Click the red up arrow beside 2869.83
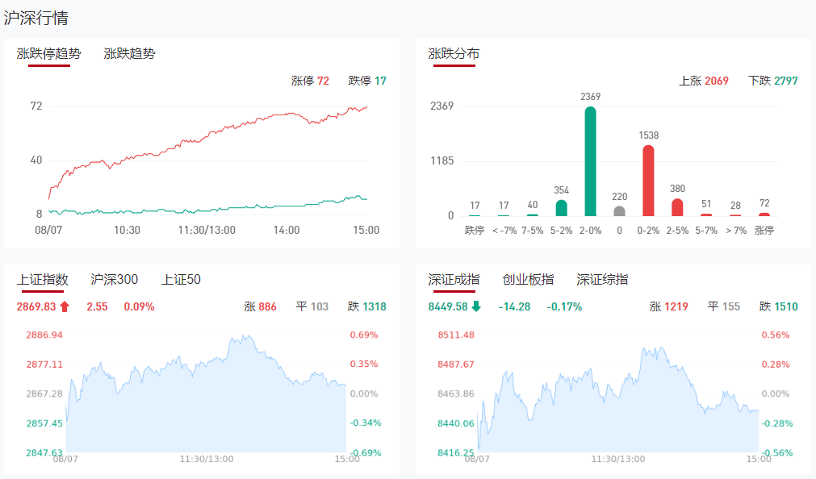816x479 pixels. 65,306
